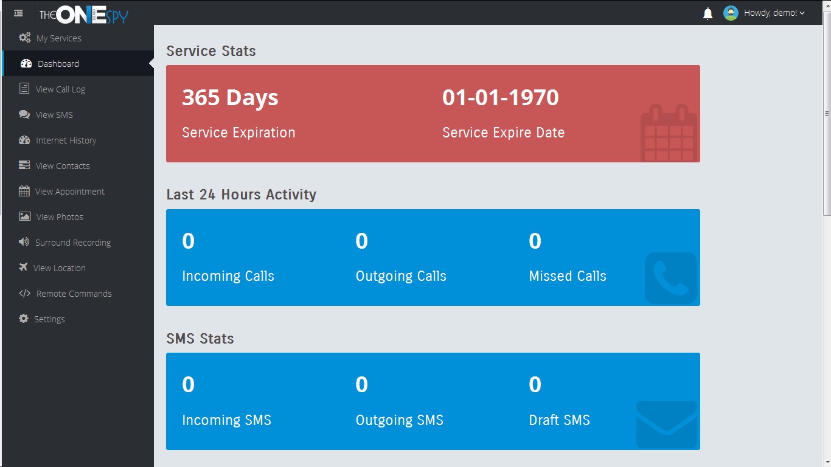This screenshot has height=467, width=831.
Task: Select the View Call Log icon
Action: (24, 89)
